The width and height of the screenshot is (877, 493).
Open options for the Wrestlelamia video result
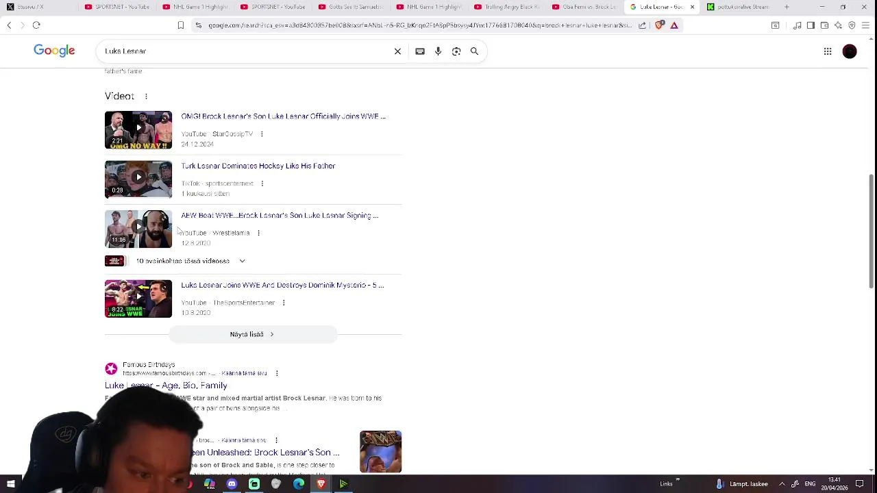[x=258, y=233]
